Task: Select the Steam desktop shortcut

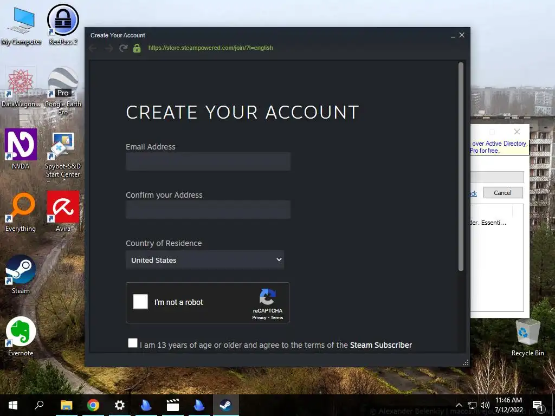Action: [21, 274]
